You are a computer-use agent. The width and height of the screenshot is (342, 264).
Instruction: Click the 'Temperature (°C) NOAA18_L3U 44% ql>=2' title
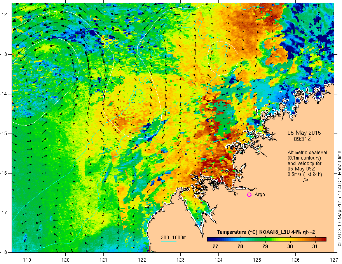coord(266,232)
